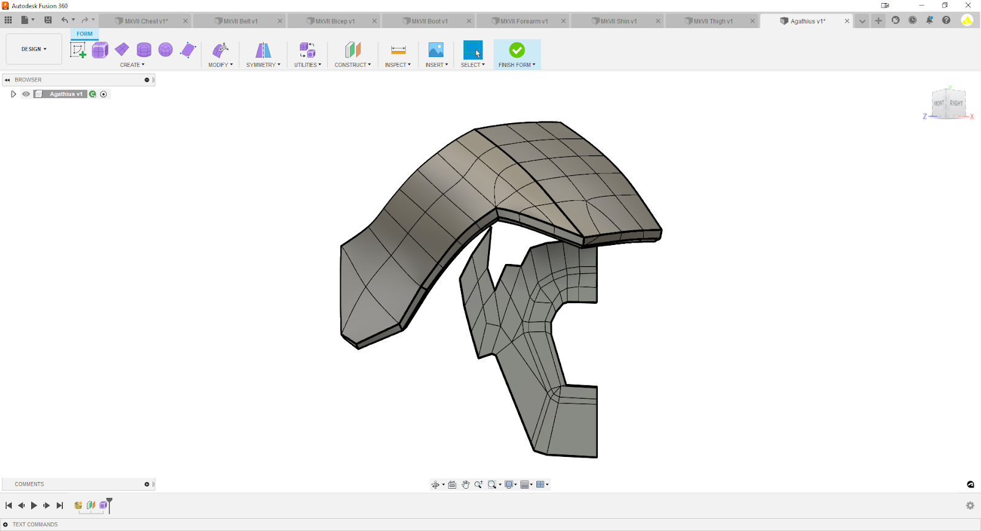The height and width of the screenshot is (531, 981).
Task: Open the Design workspace dropdown
Action: click(34, 49)
